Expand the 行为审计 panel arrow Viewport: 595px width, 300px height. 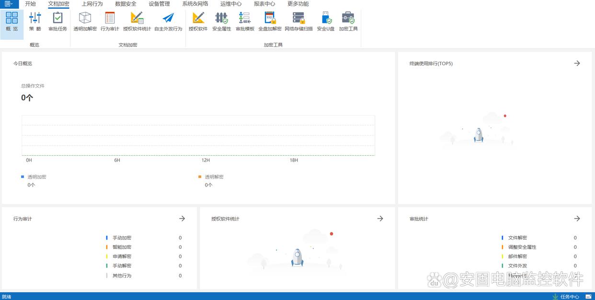pyautogui.click(x=182, y=219)
